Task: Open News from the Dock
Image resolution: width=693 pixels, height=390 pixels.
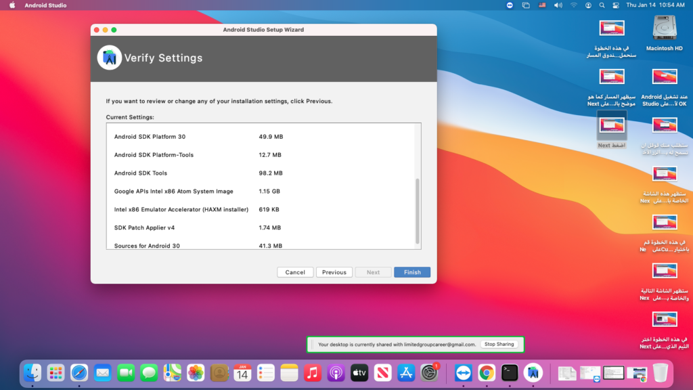Action: coord(383,373)
